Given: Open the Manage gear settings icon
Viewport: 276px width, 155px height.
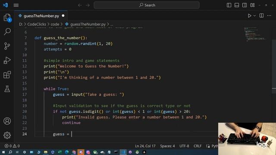Looking at the screenshot, I should (x=7, y=135).
